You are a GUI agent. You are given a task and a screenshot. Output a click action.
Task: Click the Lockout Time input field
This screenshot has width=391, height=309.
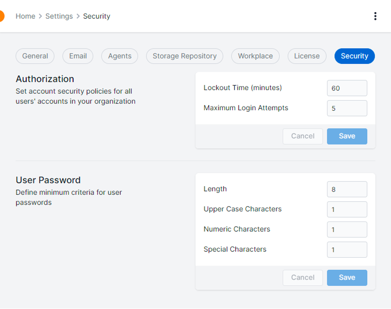pyautogui.click(x=346, y=88)
